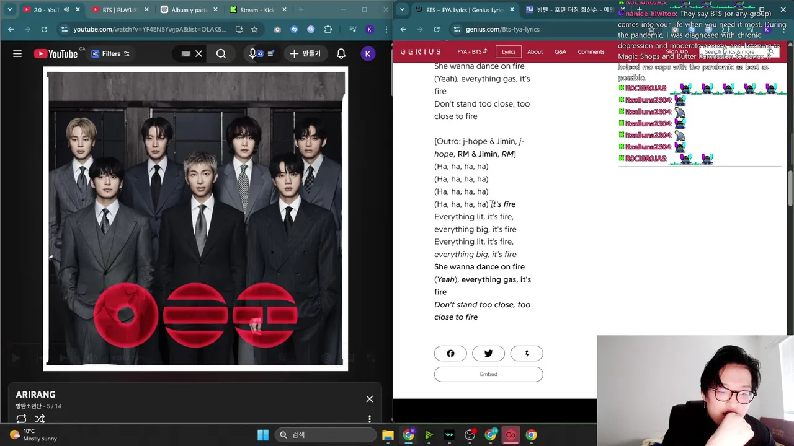Screen dimensions: 794x446
Task: Click the ARIRANG playlist title
Action: pyautogui.click(x=35, y=395)
